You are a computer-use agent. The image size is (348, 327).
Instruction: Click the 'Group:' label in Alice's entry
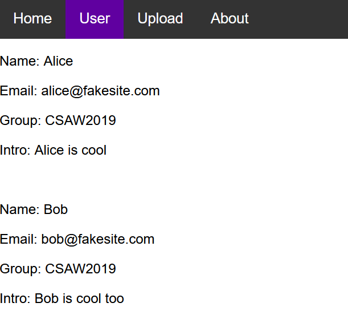(21, 120)
